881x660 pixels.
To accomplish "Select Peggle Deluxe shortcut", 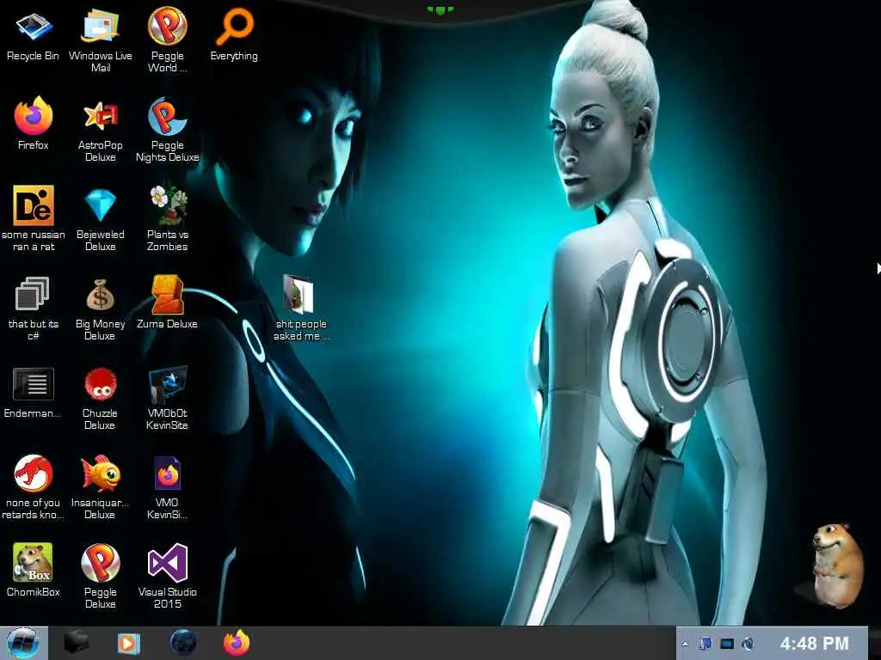I will point(100,576).
